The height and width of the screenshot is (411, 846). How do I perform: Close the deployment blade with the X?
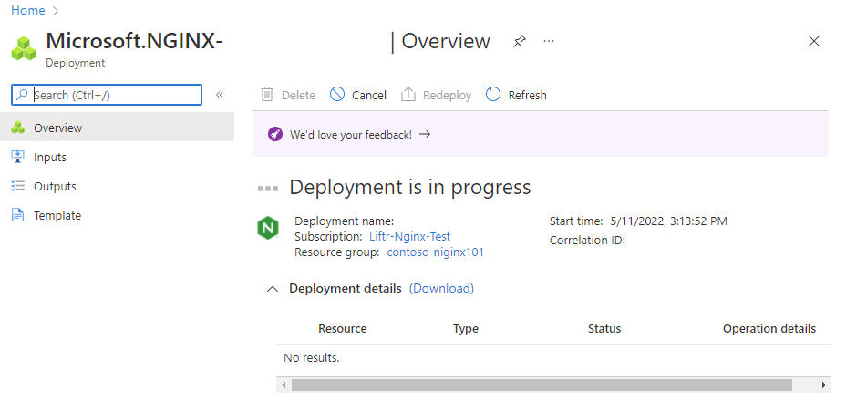click(813, 42)
